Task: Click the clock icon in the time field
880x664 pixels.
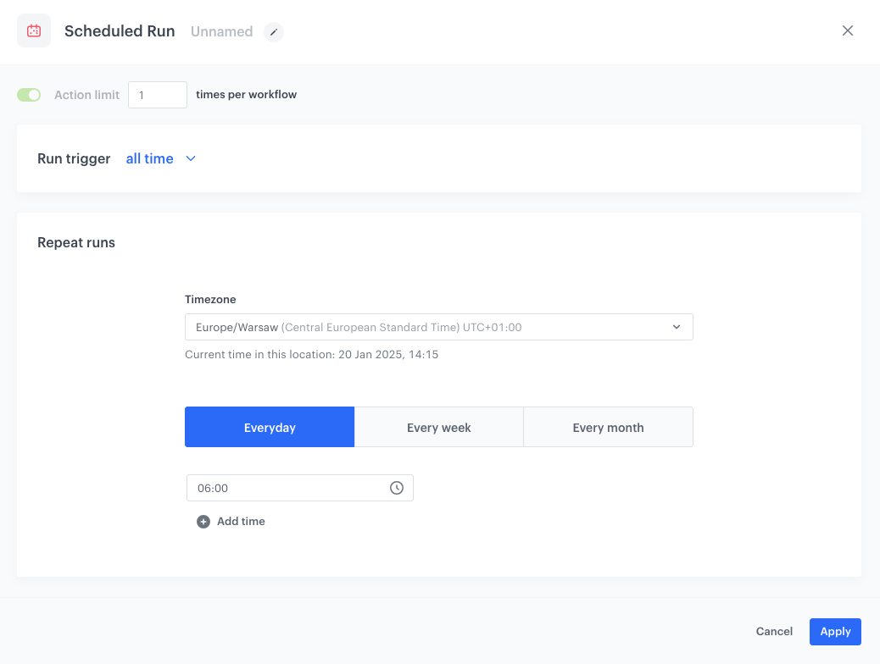Action: click(396, 488)
